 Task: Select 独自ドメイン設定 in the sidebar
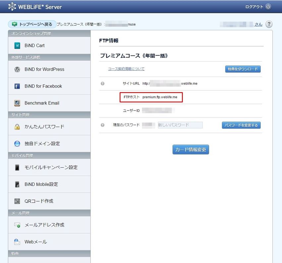[49, 144]
